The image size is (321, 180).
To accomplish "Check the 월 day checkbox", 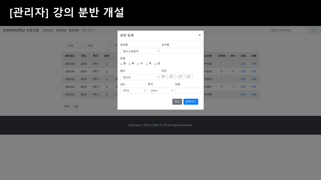I will coord(121,64).
